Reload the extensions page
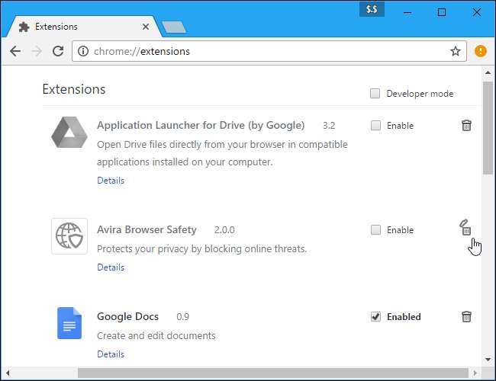 57,52
